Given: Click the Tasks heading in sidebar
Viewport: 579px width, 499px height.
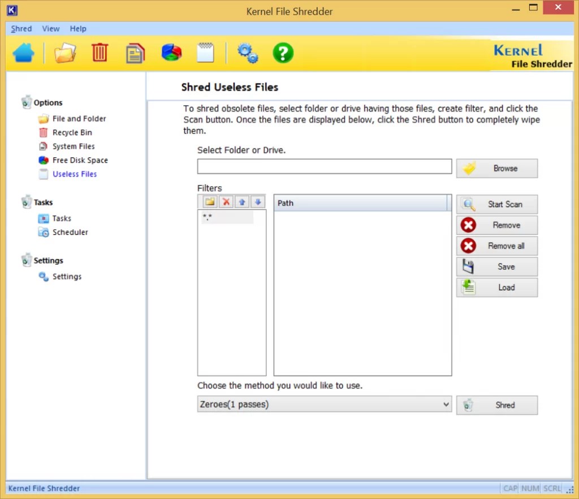Looking at the screenshot, I should (x=43, y=202).
